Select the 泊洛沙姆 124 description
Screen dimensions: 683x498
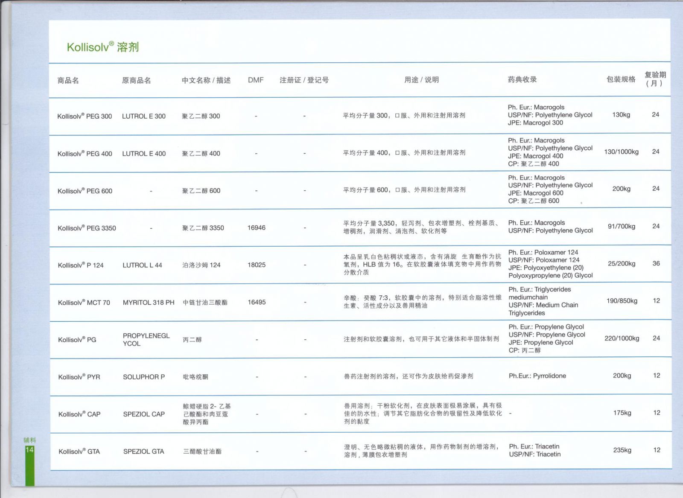201,265
